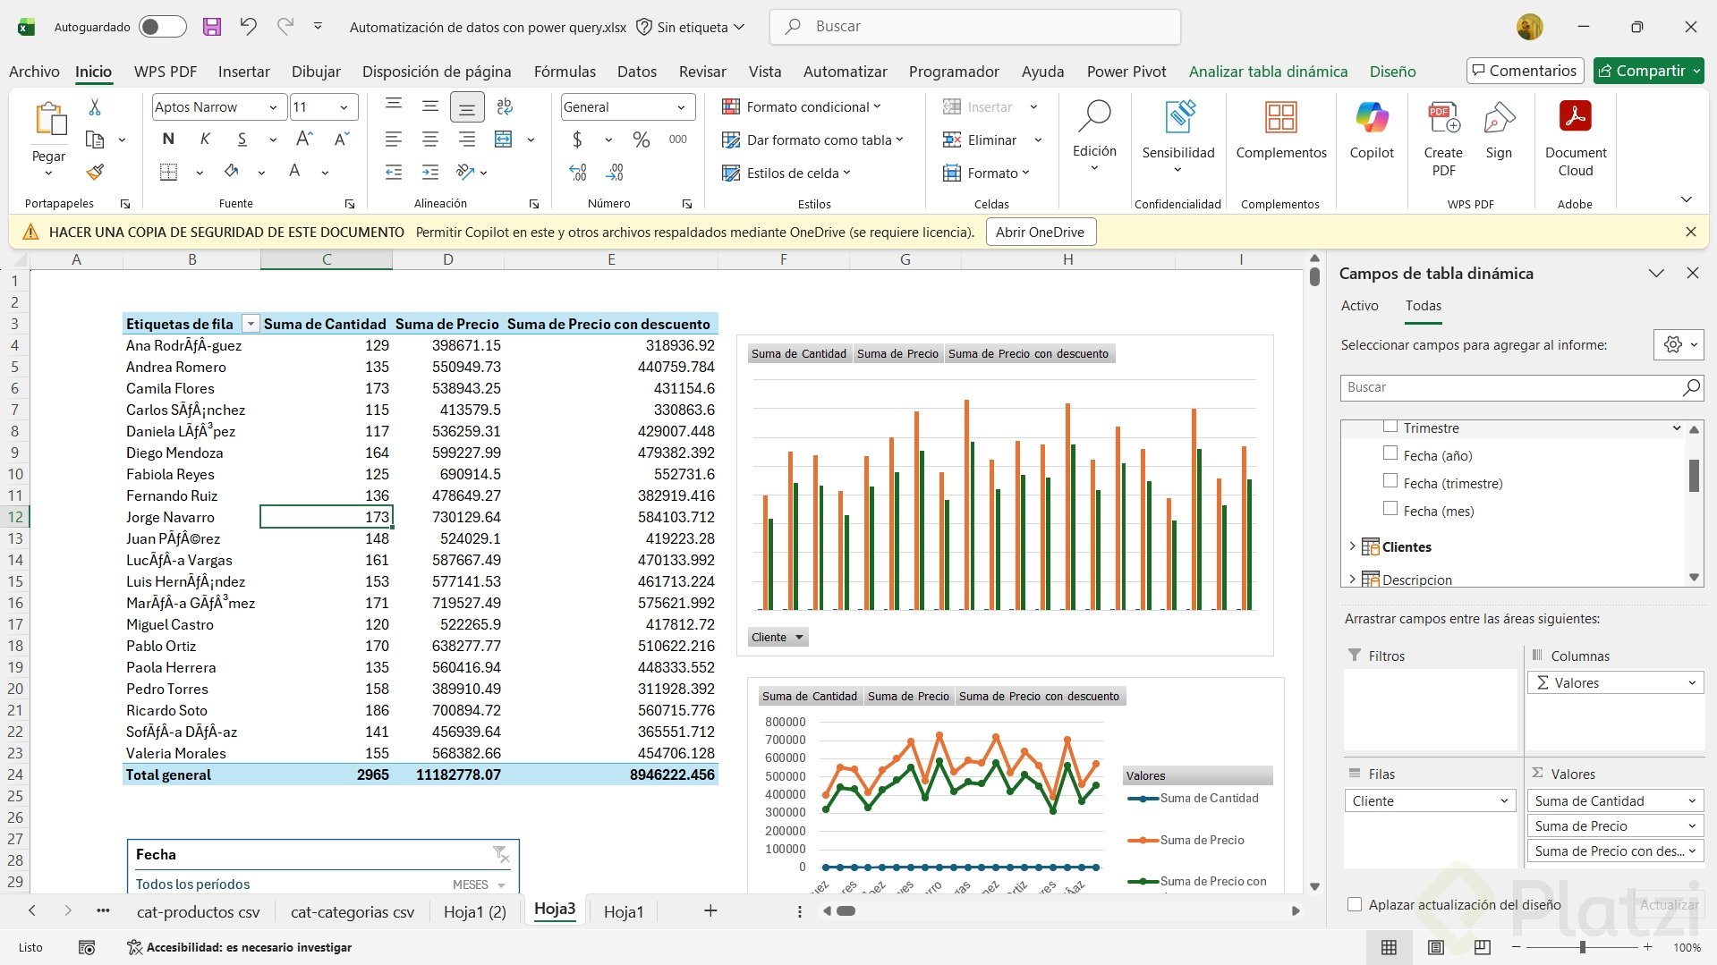Image resolution: width=1717 pixels, height=965 pixels.
Task: Open Etiquetas de fila filter dropdown
Action: (x=251, y=324)
